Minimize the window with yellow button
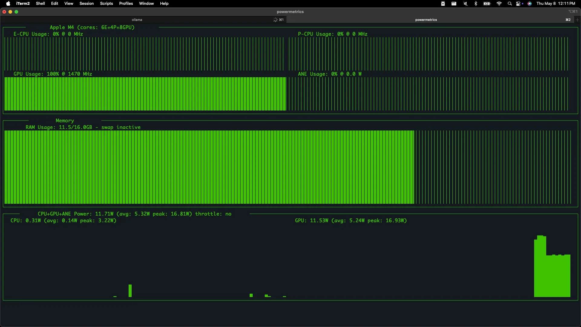 coord(10,12)
